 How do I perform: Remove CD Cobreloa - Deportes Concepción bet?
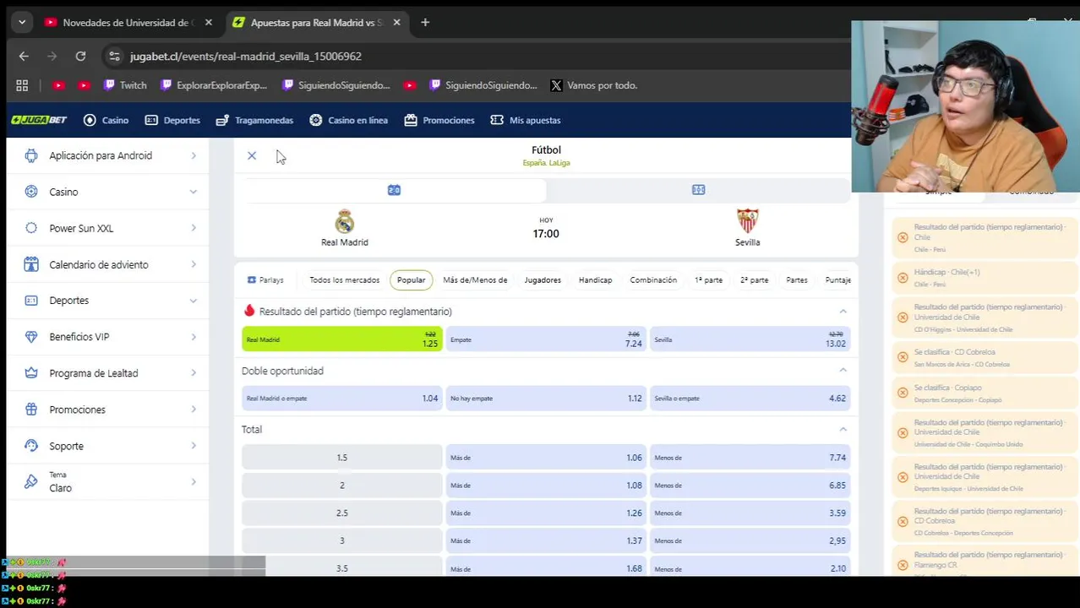coord(903,522)
